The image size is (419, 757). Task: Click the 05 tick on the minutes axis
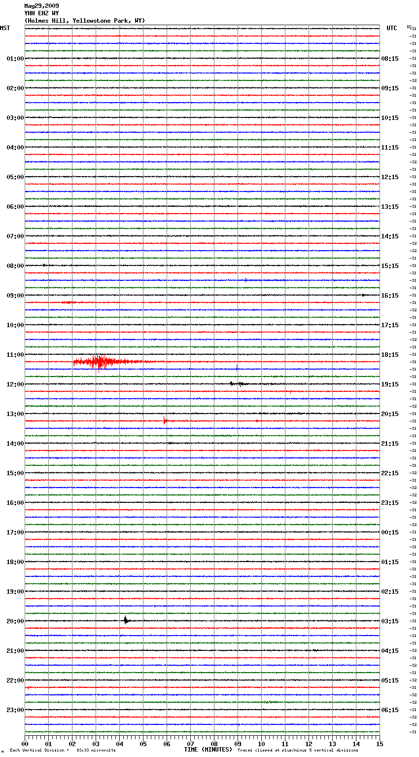click(143, 744)
